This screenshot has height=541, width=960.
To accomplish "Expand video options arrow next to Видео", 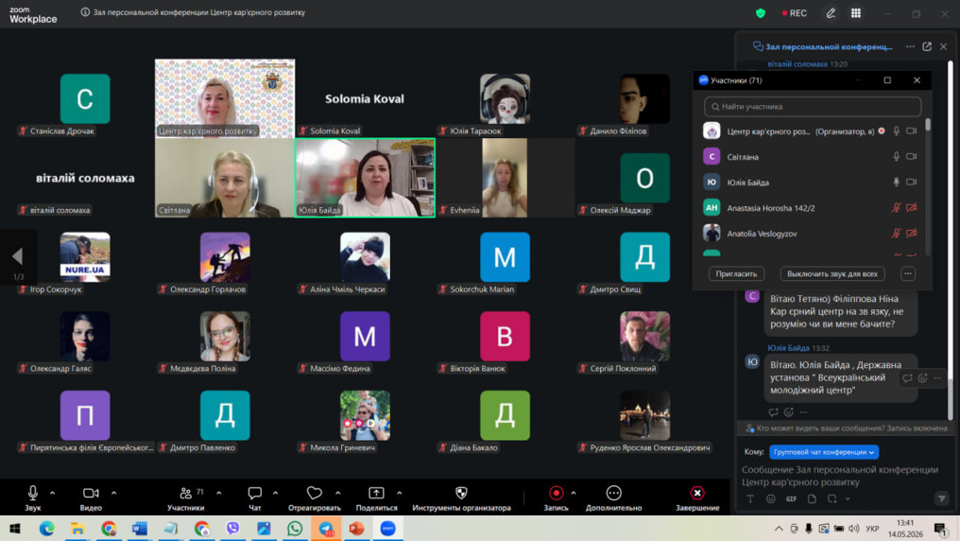I will pos(114,493).
